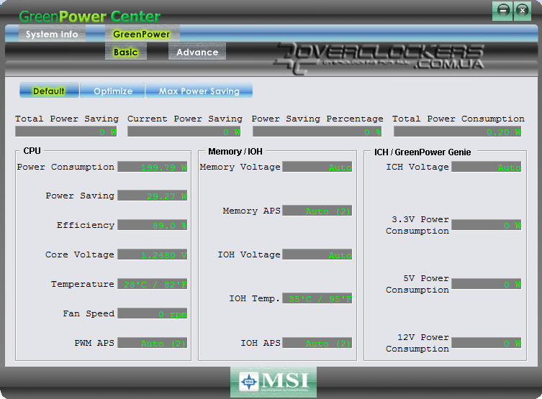
Task: Minimize the GreenPower Center window
Action: tap(503, 10)
